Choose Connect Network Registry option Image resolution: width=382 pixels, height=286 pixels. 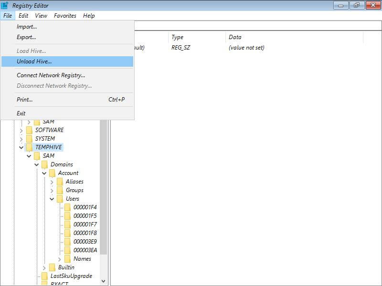click(67, 75)
